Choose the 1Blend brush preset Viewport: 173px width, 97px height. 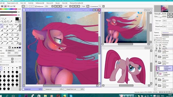pos(11,39)
